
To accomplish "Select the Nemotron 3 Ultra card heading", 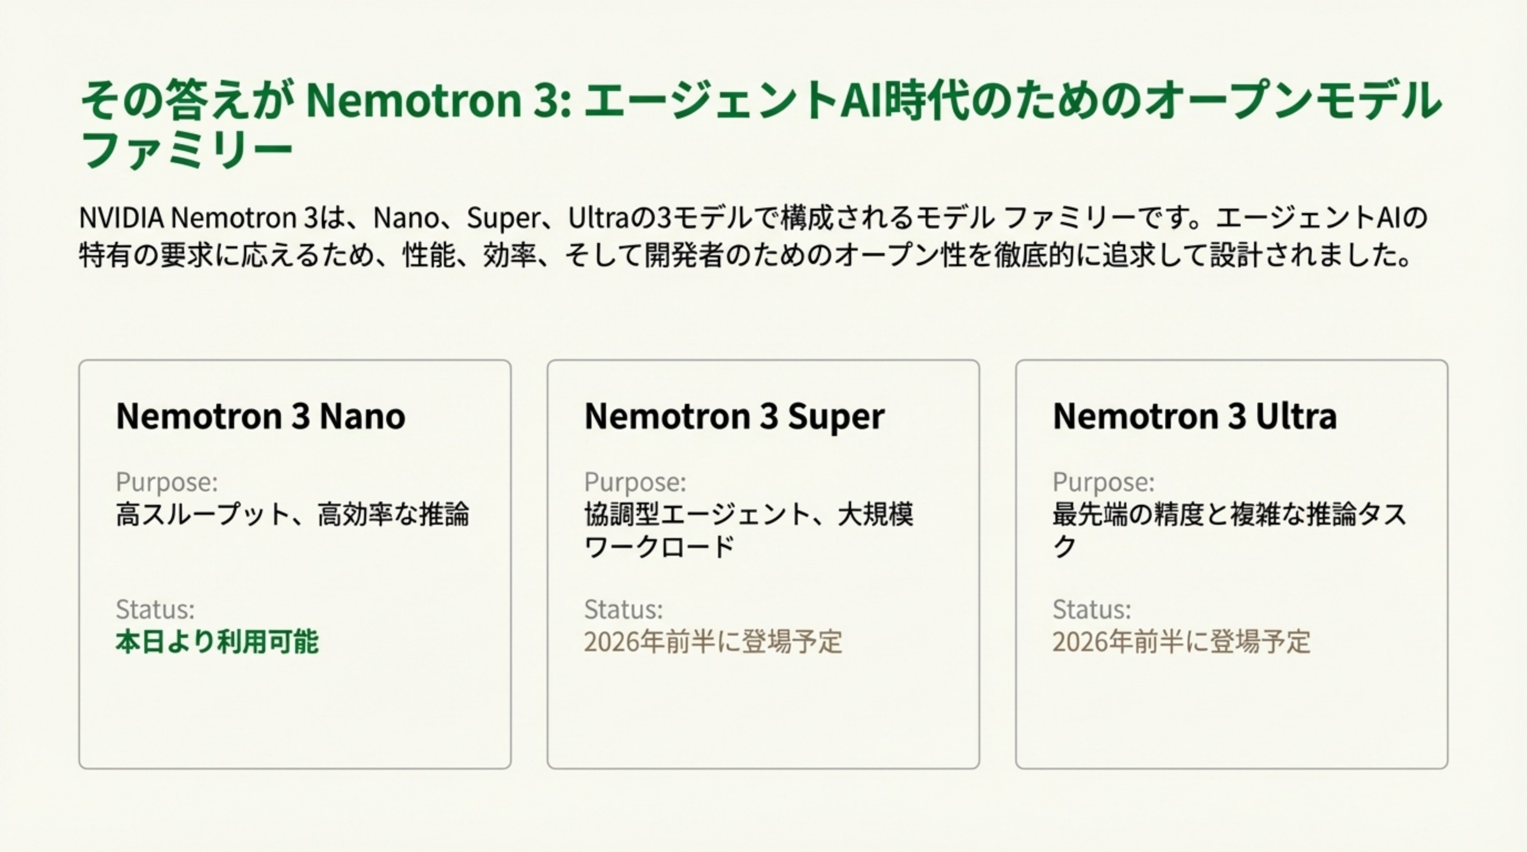I will pyautogui.click(x=1195, y=416).
